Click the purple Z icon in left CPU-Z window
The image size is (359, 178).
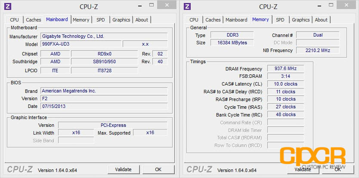point(8,6)
